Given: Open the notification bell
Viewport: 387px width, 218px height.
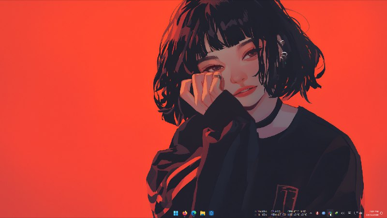Looking at the screenshot, I should point(382,213).
